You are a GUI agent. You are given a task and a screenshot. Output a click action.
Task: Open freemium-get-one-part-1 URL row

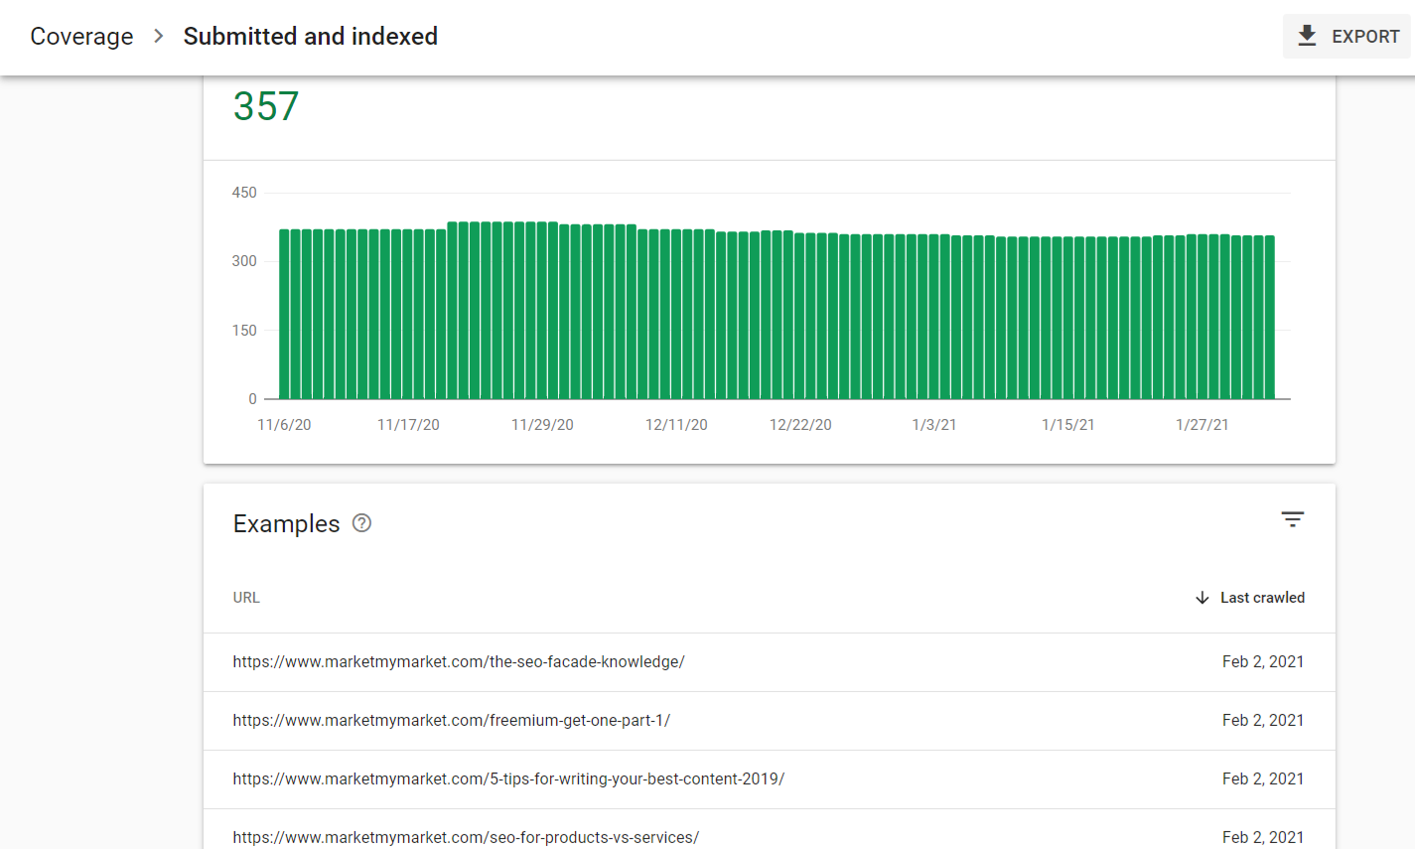coord(452,720)
